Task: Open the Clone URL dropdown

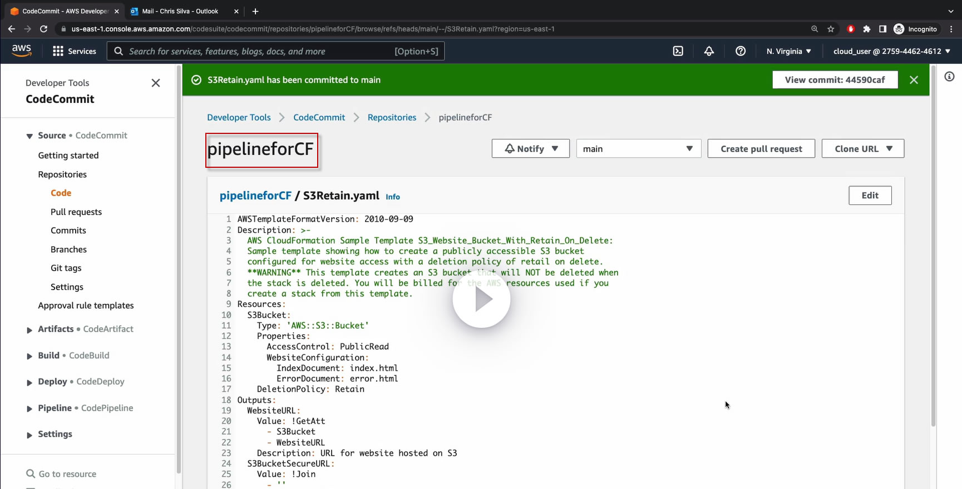Action: pyautogui.click(x=863, y=149)
